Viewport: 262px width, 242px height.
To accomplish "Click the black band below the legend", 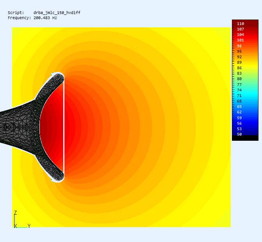I will [x=245, y=138].
